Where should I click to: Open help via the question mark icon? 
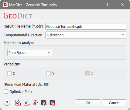coord(7,103)
